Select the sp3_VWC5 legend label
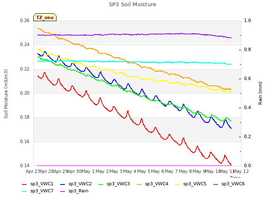 (195, 184)
